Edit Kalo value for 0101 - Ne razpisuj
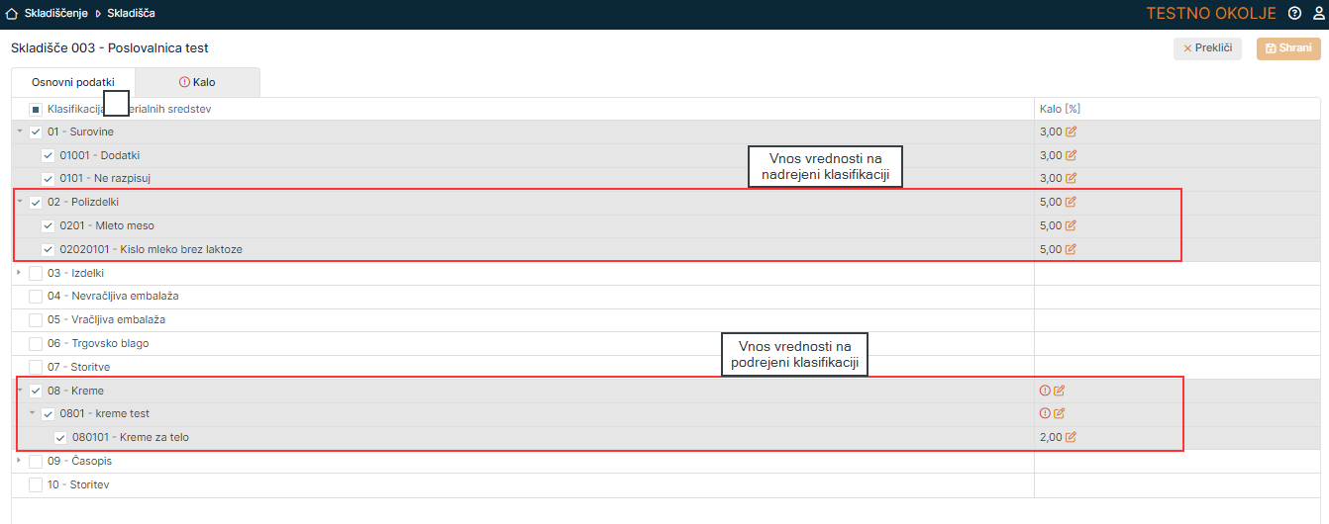The width and height of the screenshot is (1329, 524). click(x=1071, y=179)
